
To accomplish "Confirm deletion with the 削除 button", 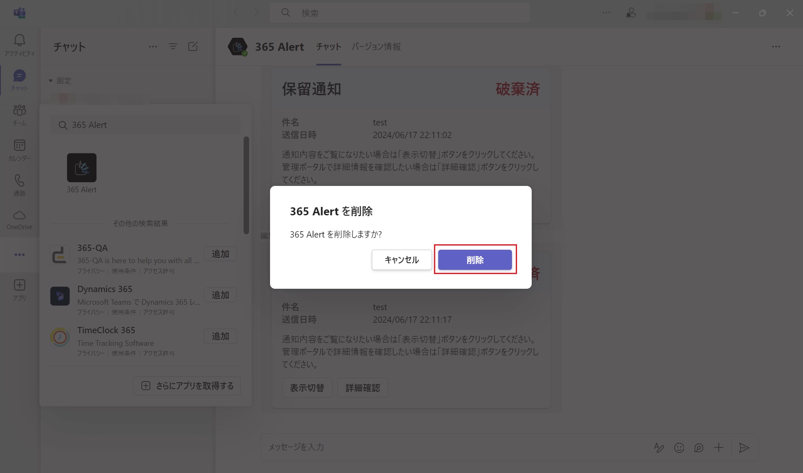I will [x=475, y=260].
